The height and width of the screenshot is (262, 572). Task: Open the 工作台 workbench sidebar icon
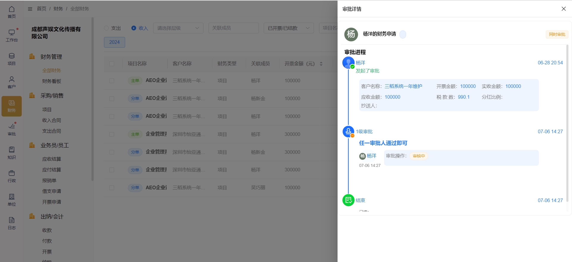pos(12,35)
